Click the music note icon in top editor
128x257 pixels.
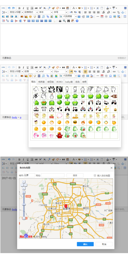click(x=43, y=17)
